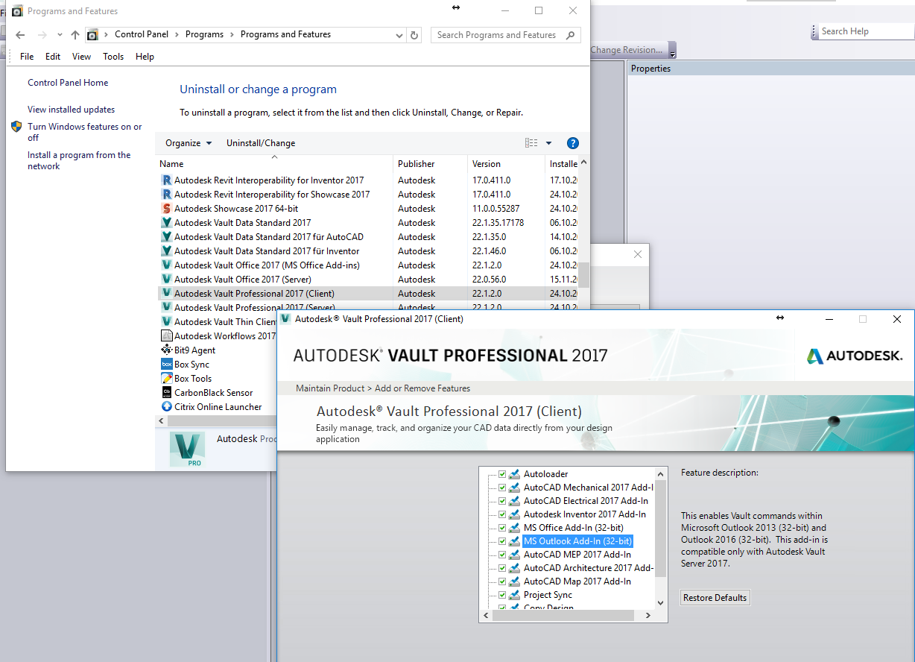Click the Help question mark icon
Screen dimensions: 915x662
click(572, 142)
